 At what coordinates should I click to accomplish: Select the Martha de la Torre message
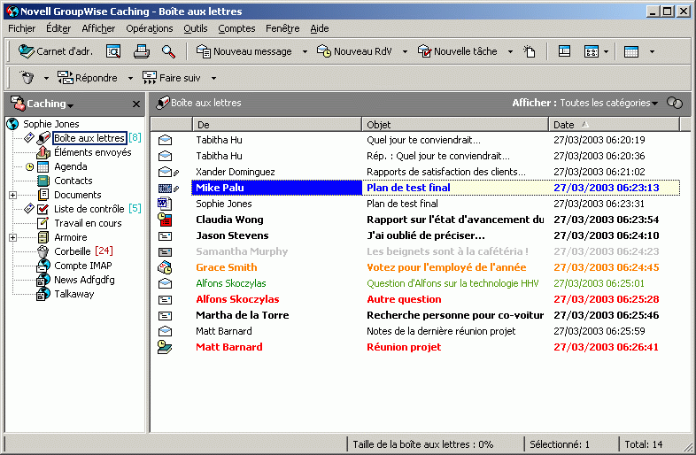pos(415,316)
